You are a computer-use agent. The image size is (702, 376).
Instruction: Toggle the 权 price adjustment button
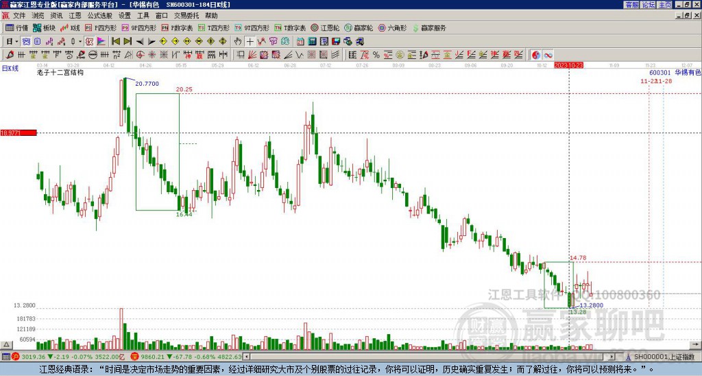(x=90, y=41)
